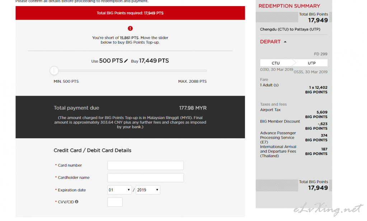367x221 pixels.
Task: Click the 'BIG Member Discount' label
Action: click(280, 121)
